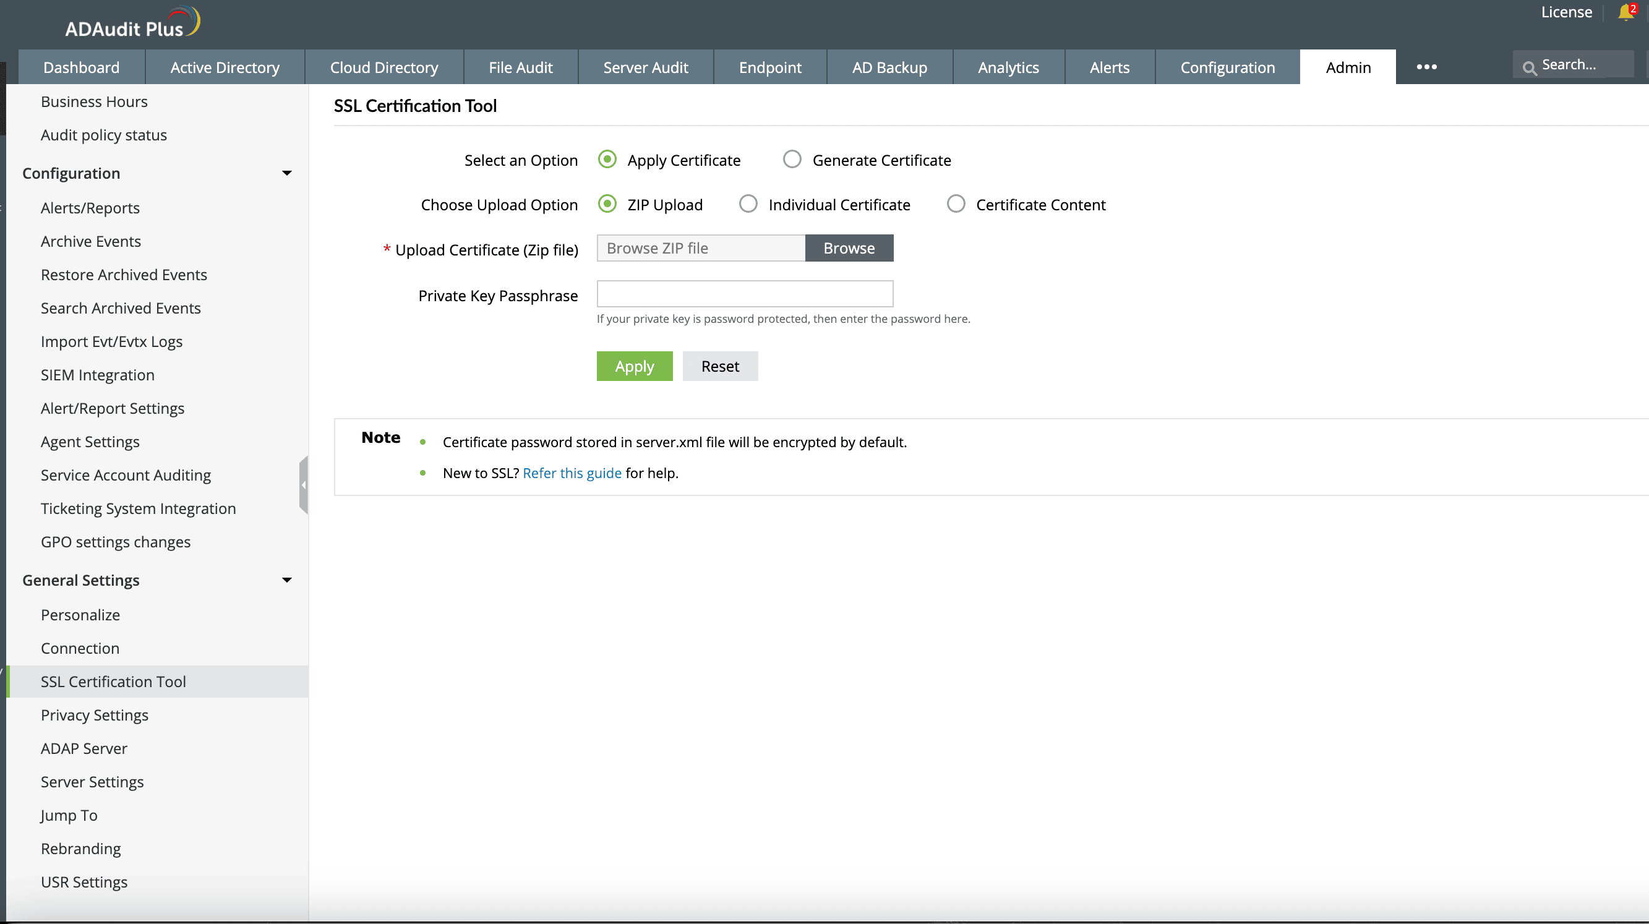Click the Configuration section heading
1649x924 pixels.
point(71,173)
